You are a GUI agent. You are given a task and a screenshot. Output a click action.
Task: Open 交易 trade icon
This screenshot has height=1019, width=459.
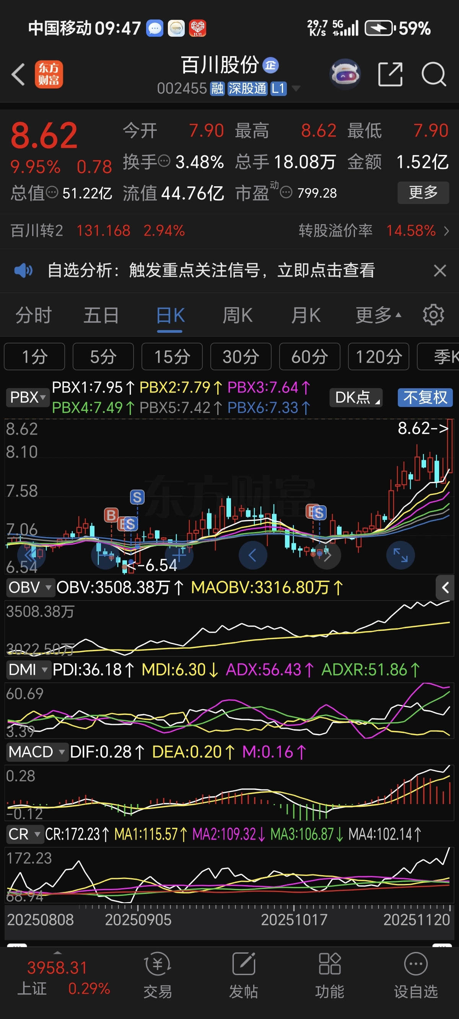tap(158, 975)
